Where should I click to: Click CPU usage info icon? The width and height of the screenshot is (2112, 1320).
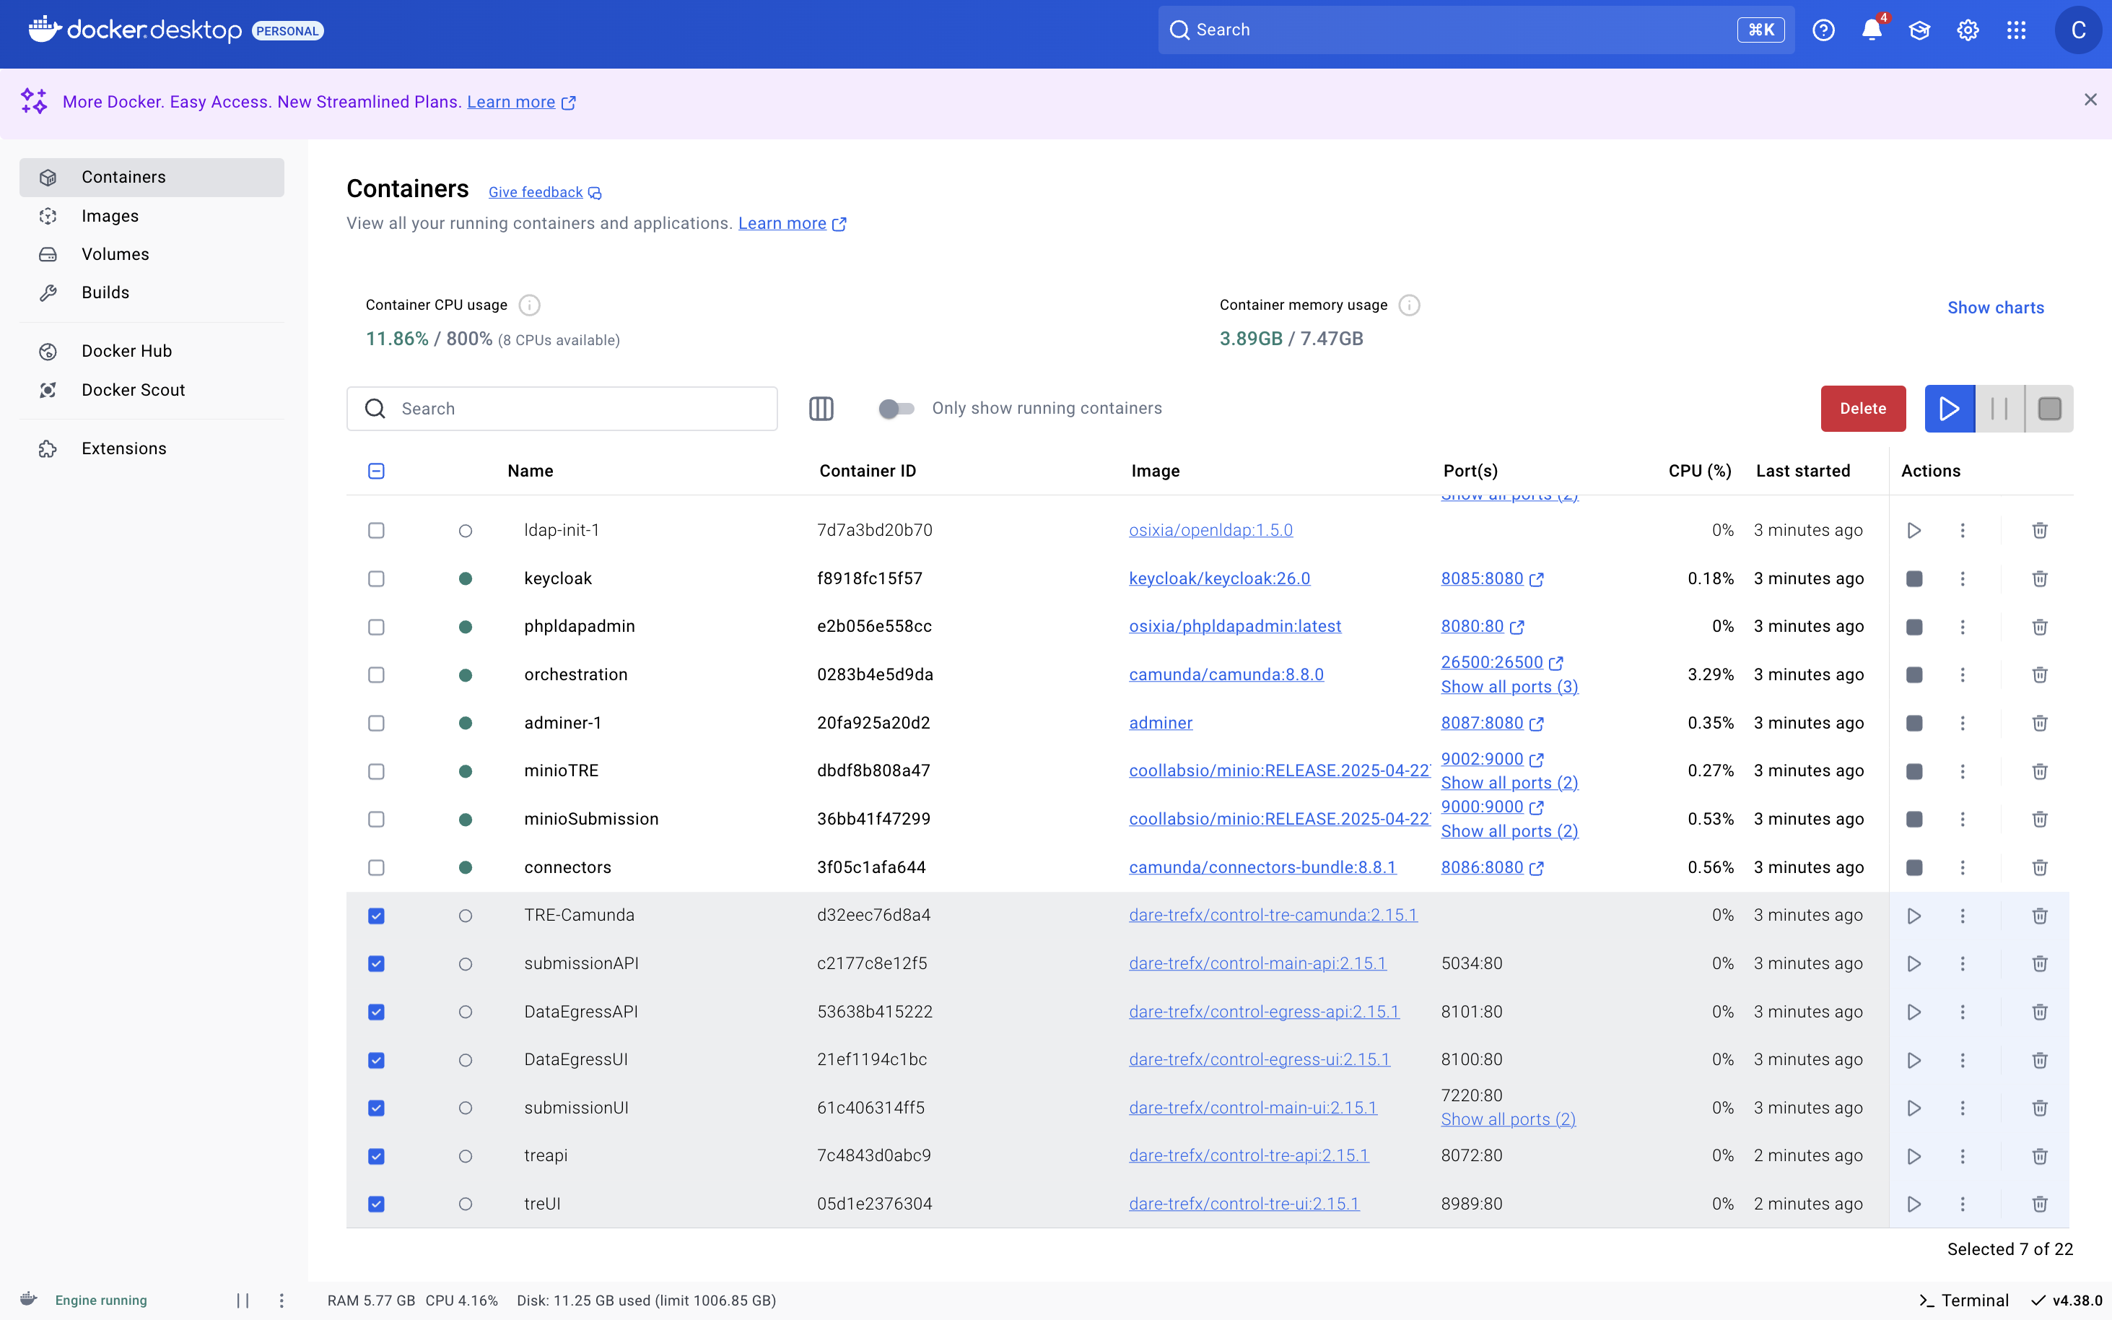point(529,305)
